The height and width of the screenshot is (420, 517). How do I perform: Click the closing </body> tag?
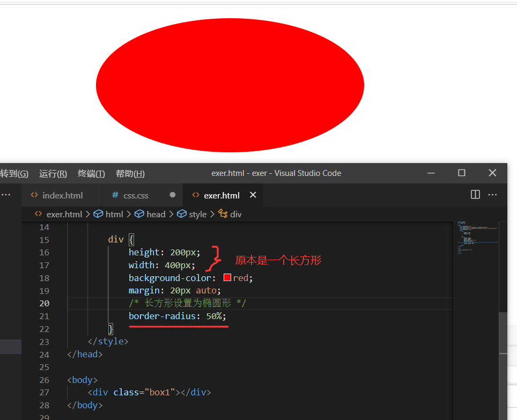85,405
